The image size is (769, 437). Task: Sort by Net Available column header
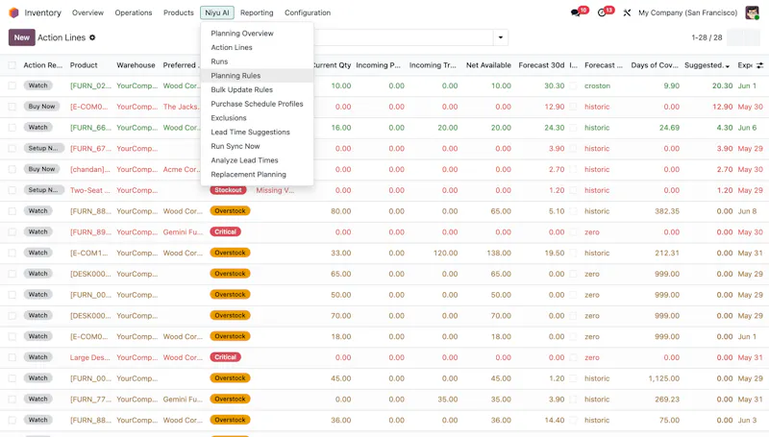coord(488,65)
